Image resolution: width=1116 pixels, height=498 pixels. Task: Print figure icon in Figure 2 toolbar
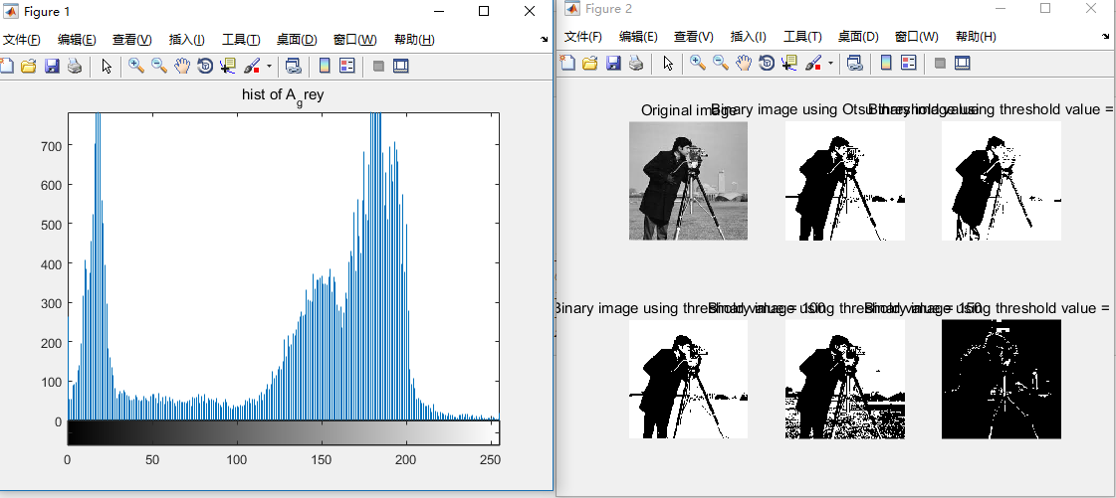click(635, 64)
